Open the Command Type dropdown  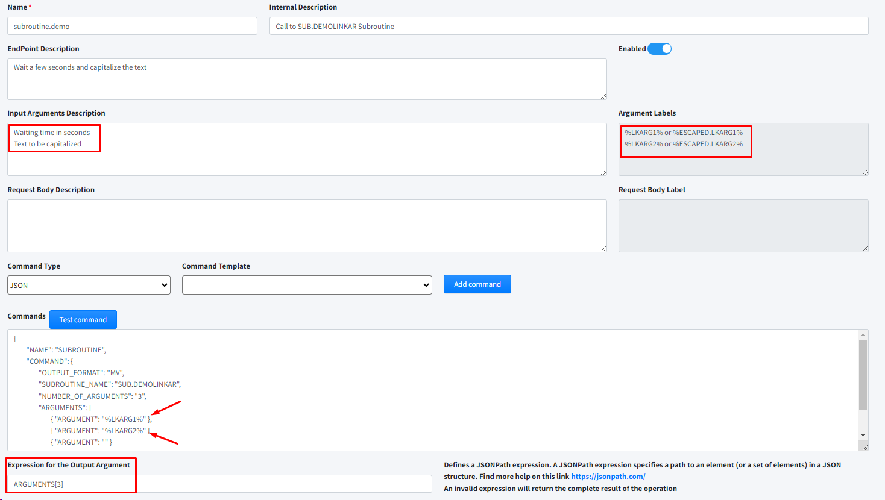coord(89,285)
